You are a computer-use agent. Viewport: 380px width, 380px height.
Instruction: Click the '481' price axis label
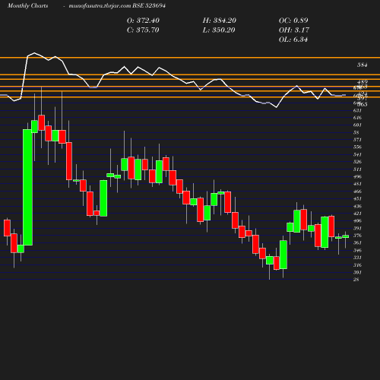tap(357, 184)
